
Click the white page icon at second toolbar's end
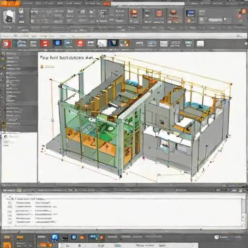200,44
